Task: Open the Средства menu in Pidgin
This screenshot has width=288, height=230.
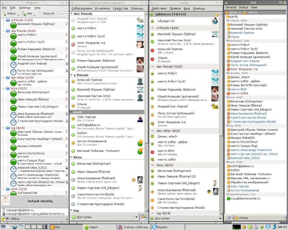Action: point(120,8)
